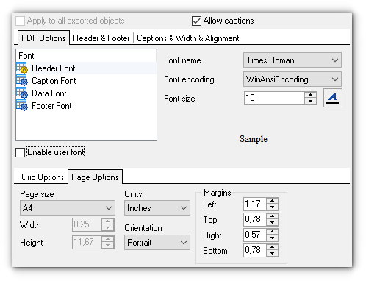Open the Font encoding dropdown
This screenshot has width=366, height=281.
point(293,79)
